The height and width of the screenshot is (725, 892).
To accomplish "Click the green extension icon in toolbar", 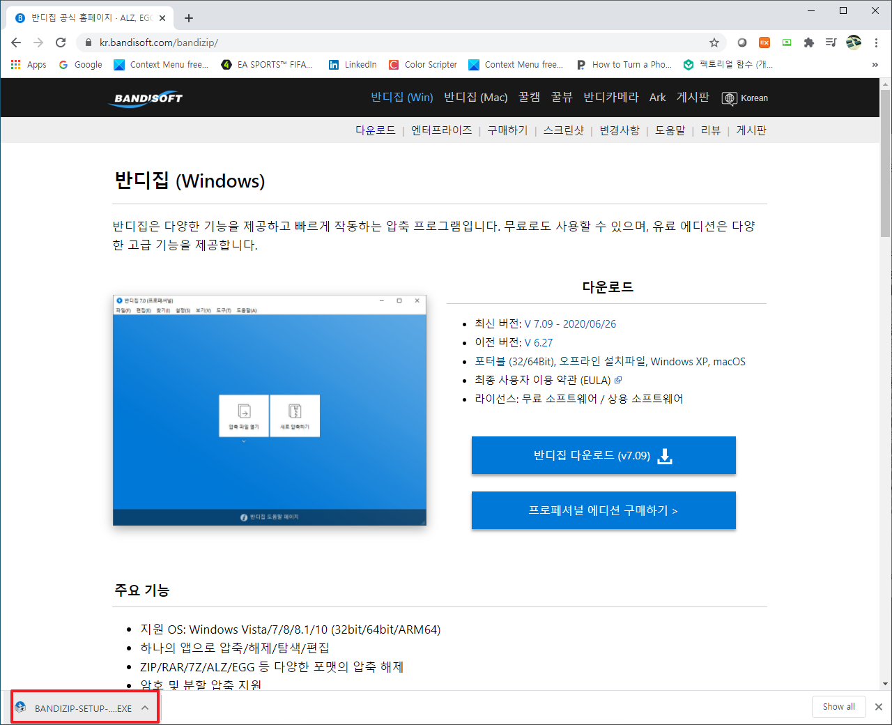I will click(x=787, y=43).
